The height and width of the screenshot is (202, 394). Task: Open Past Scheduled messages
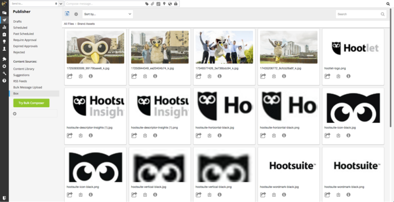point(23,34)
